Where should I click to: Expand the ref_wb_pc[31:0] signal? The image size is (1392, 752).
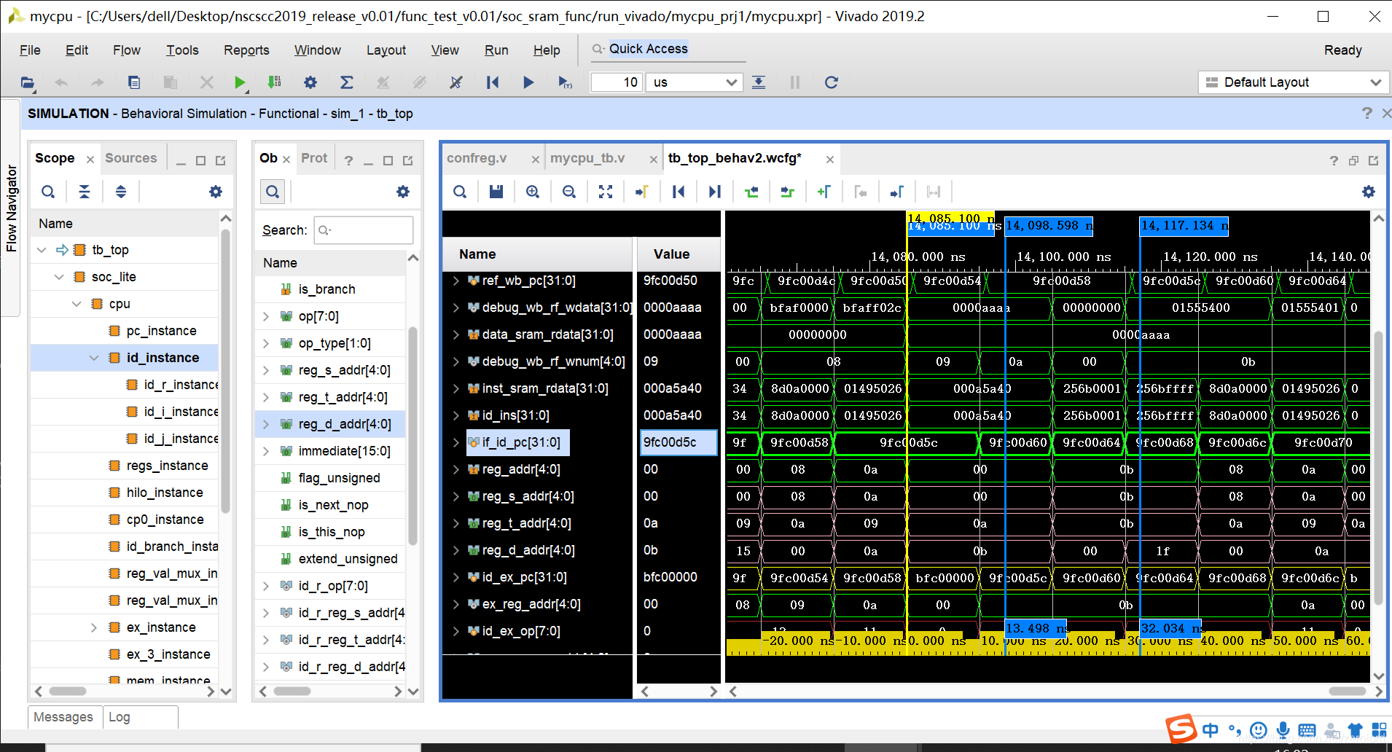click(x=456, y=281)
